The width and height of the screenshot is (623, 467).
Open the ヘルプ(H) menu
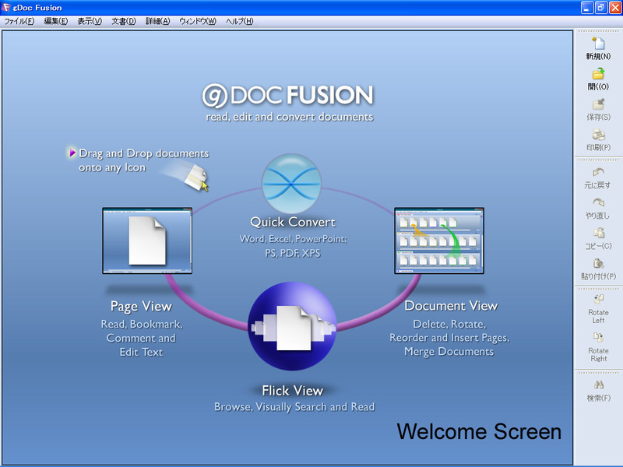pyautogui.click(x=240, y=22)
